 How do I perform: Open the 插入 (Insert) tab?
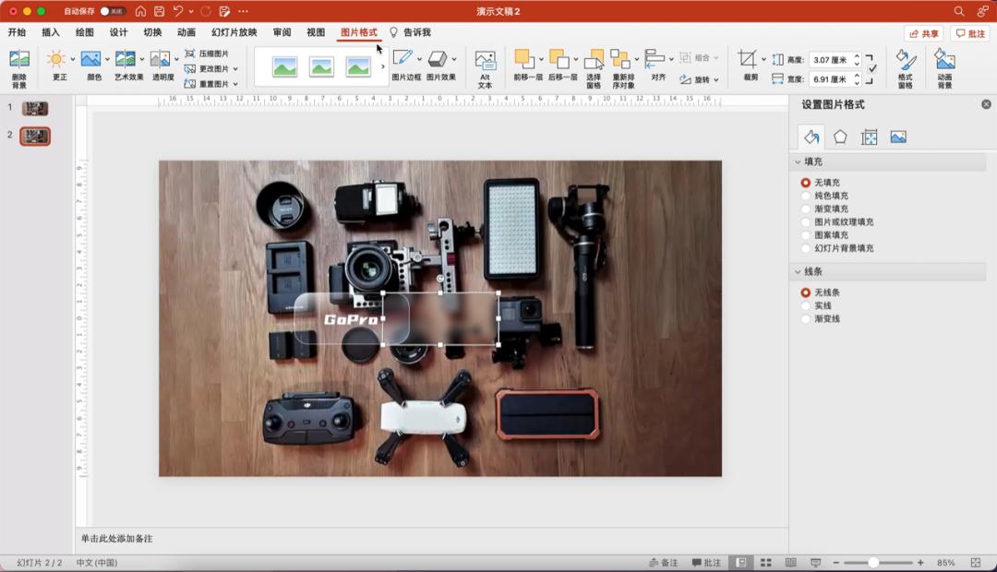coord(51,32)
